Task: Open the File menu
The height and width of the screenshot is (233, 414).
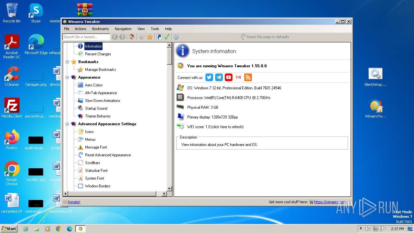Action: (x=67, y=29)
